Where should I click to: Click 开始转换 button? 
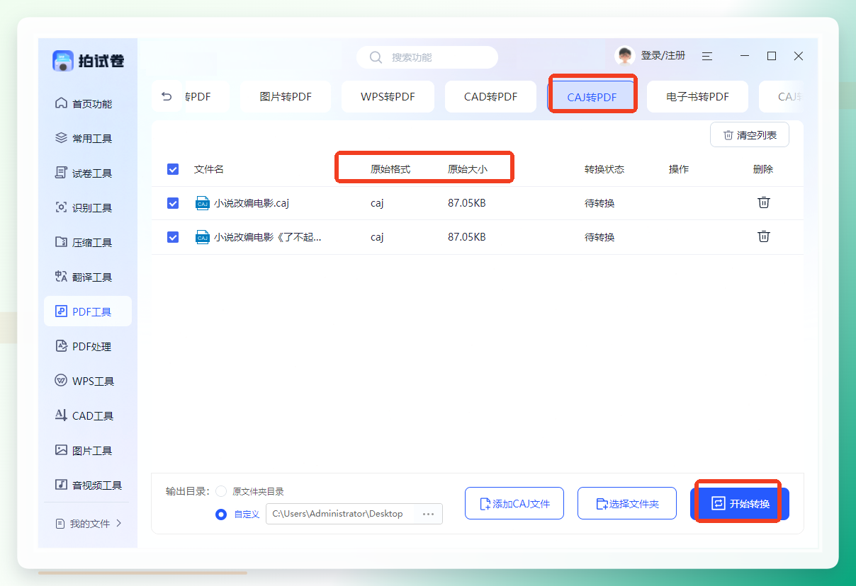[x=740, y=504]
